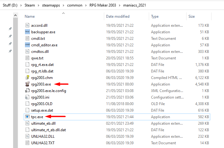The image size is (224, 148).
Task: Click the fourth pin icon in sidebar
Action: pos(10,51)
